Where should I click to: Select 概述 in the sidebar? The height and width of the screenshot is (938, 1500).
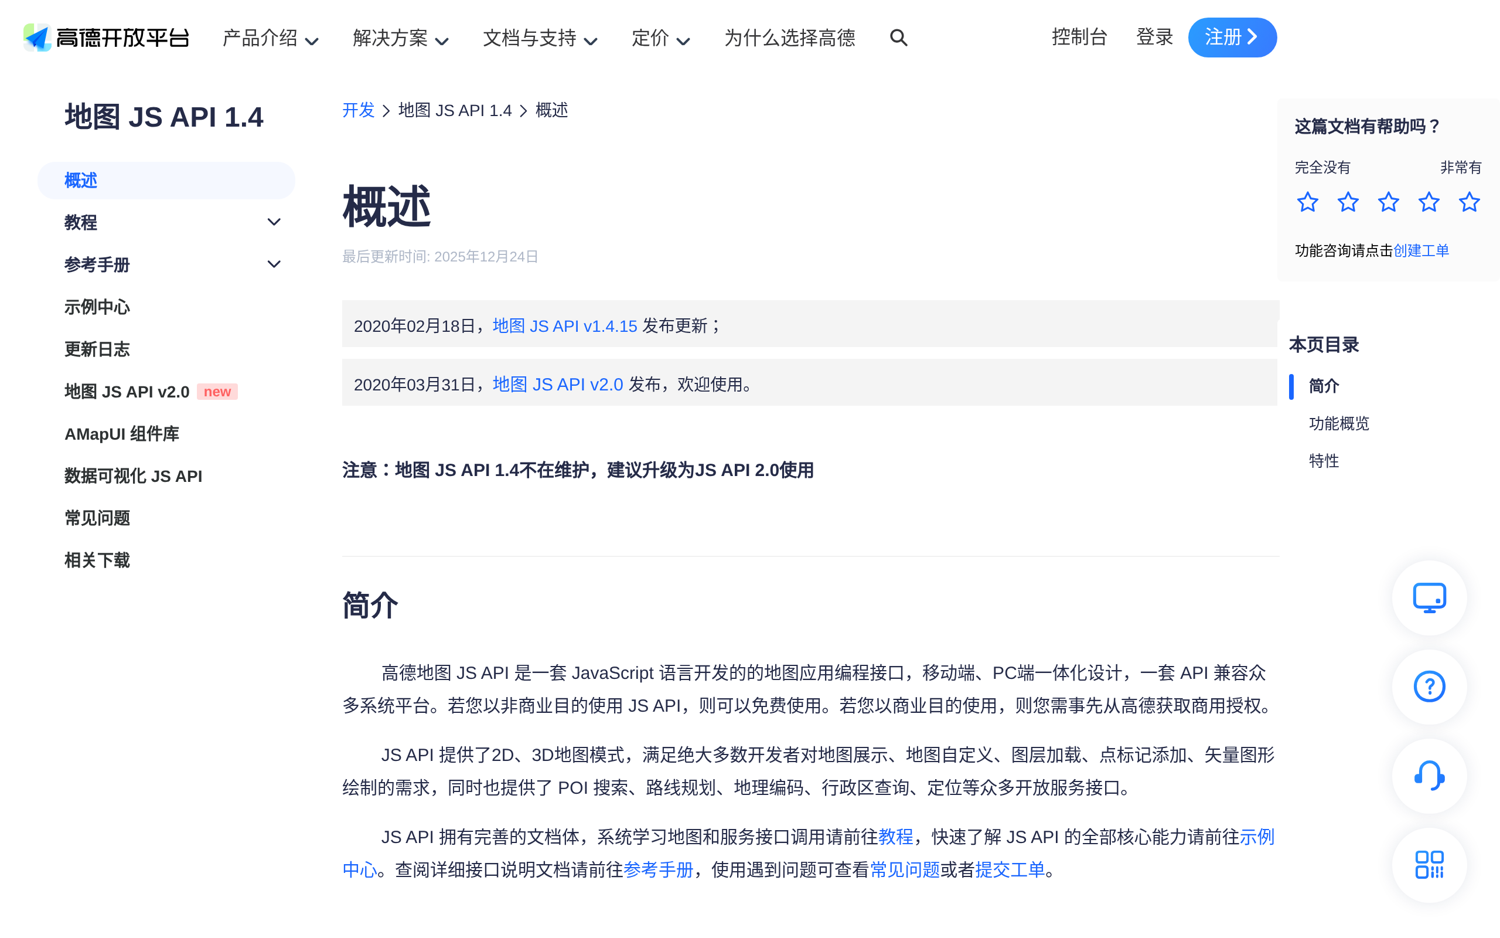(166, 181)
